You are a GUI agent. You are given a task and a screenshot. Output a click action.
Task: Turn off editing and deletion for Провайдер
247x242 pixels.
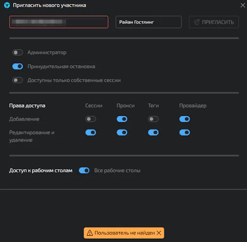[x=185, y=132]
